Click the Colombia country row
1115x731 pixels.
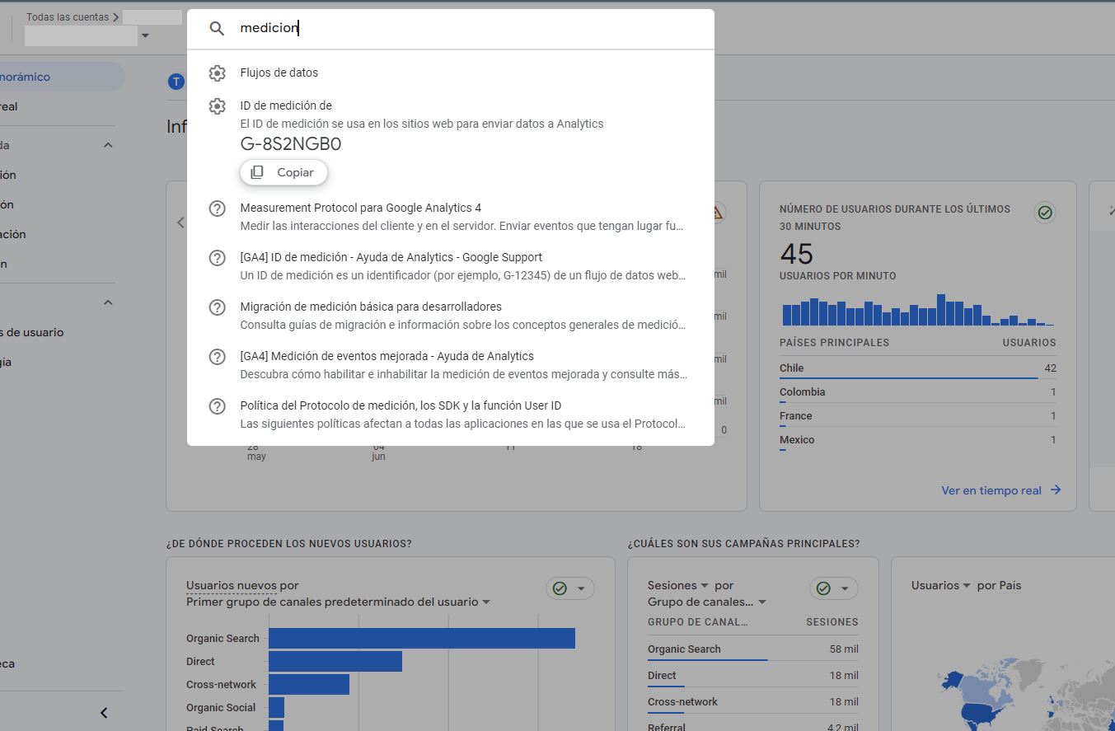pos(917,392)
